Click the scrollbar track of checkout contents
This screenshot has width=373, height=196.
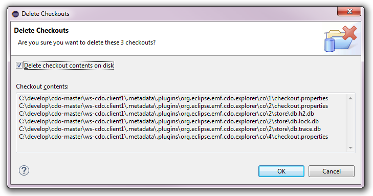coord(350,123)
